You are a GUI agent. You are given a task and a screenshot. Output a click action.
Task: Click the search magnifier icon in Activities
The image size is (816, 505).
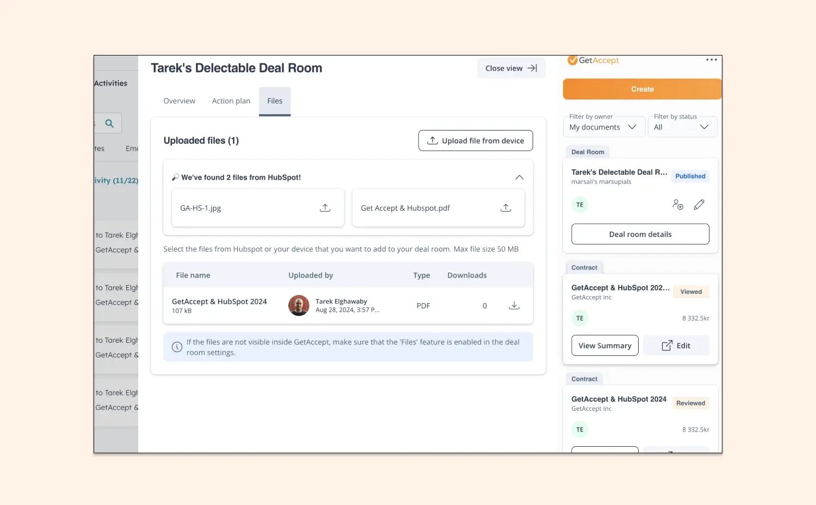tap(109, 124)
